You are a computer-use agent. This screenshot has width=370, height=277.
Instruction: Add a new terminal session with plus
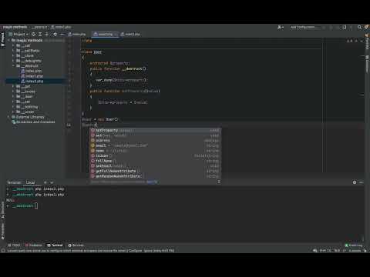click(45, 182)
